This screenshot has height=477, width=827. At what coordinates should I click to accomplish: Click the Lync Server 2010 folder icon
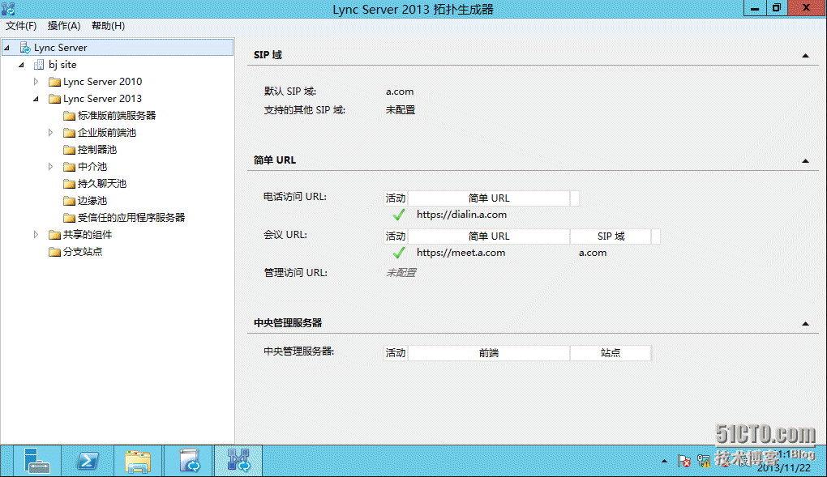[54, 82]
